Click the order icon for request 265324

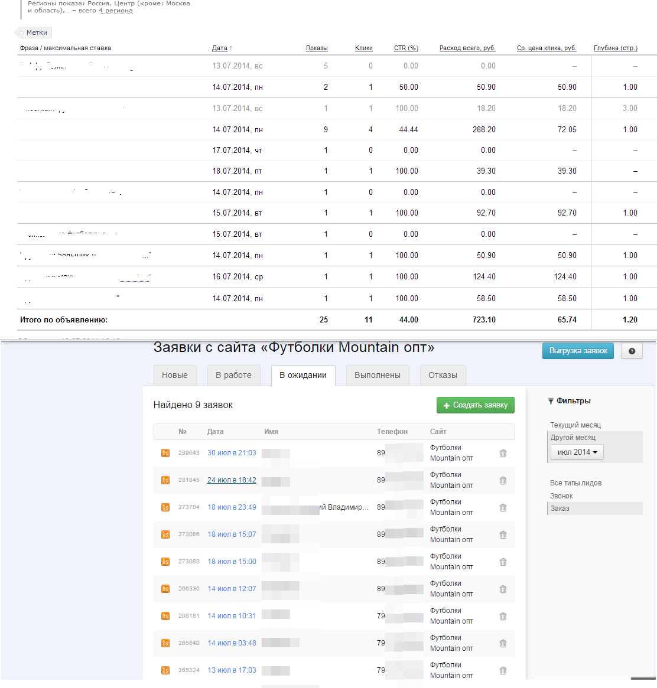[165, 670]
